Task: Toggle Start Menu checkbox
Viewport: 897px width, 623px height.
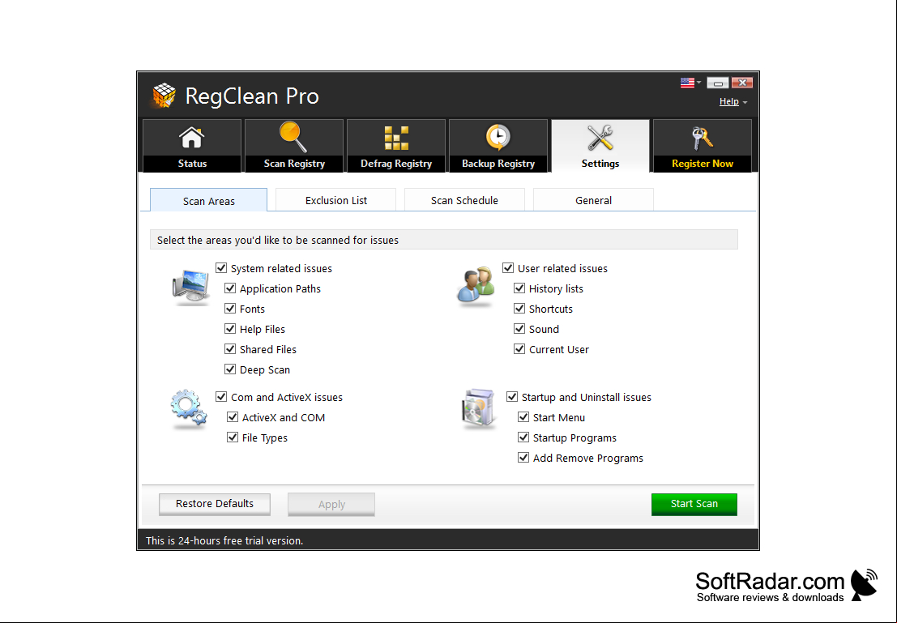Action: 523,417
